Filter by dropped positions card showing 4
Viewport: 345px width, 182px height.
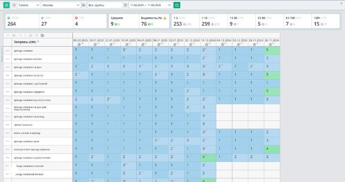coord(90,21)
